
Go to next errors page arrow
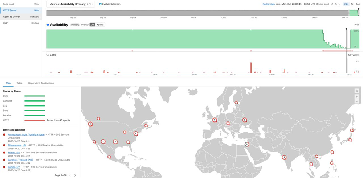75,175
